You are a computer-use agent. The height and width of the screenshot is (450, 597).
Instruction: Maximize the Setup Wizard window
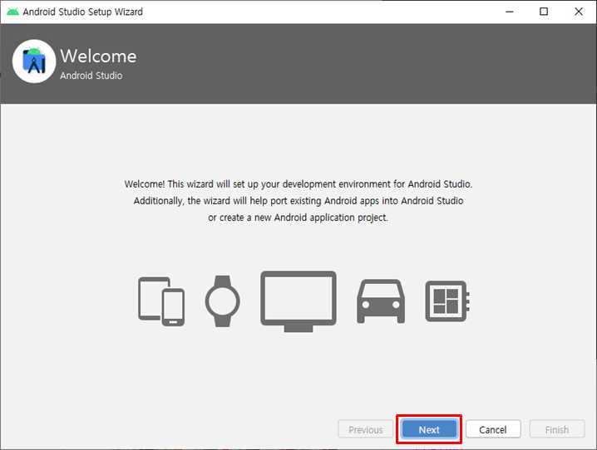(544, 12)
